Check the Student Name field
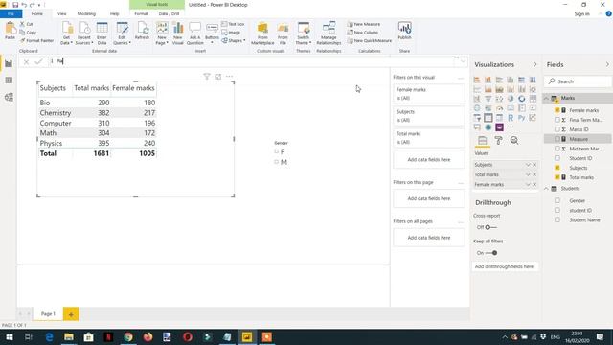The image size is (613, 345). 557,219
